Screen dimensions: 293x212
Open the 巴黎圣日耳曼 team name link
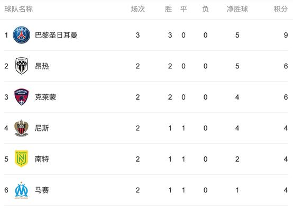(56, 35)
